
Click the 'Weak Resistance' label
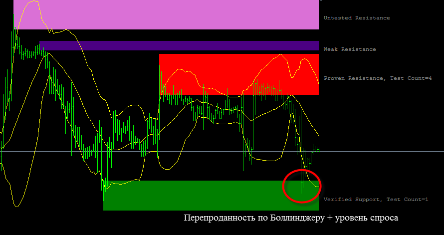click(x=350, y=49)
